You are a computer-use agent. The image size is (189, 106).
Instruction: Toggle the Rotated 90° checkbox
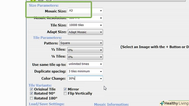coord(31,93)
